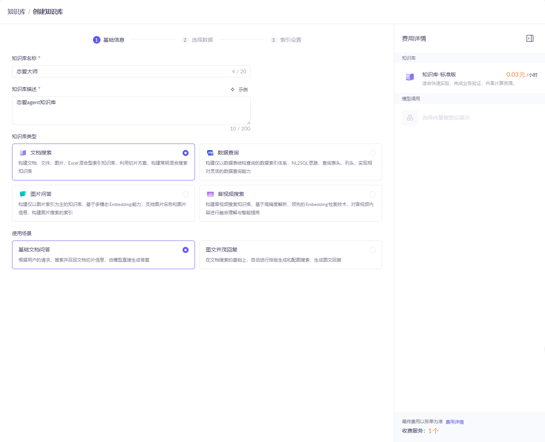Image resolution: width=545 pixels, height=442 pixels.
Task: Select the 音视频搜索 radio button
Action: coord(372,194)
